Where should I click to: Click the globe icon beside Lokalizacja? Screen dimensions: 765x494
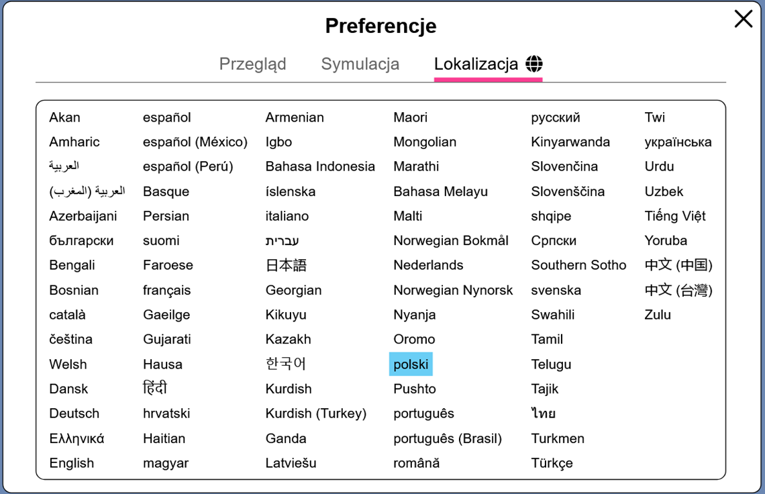click(x=534, y=64)
